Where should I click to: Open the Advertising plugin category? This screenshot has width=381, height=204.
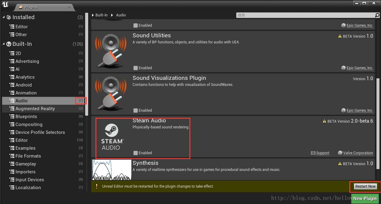click(43, 61)
